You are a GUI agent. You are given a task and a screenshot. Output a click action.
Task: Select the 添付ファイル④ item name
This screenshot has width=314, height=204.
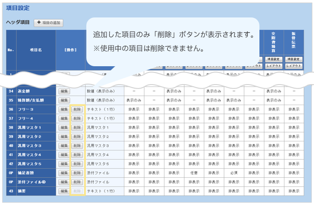[x=32, y=182]
